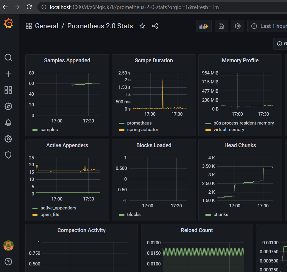The width and height of the screenshot is (287, 272).
Task: Go back with the browser back arrow
Action: pos(5,7)
